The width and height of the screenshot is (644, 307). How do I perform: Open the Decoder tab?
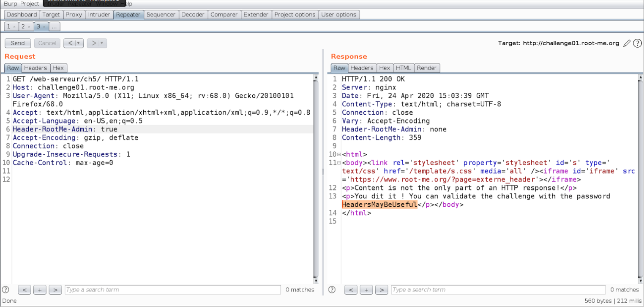point(193,14)
